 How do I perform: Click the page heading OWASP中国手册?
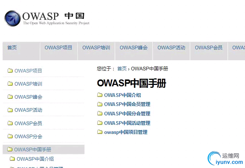coord(131,83)
